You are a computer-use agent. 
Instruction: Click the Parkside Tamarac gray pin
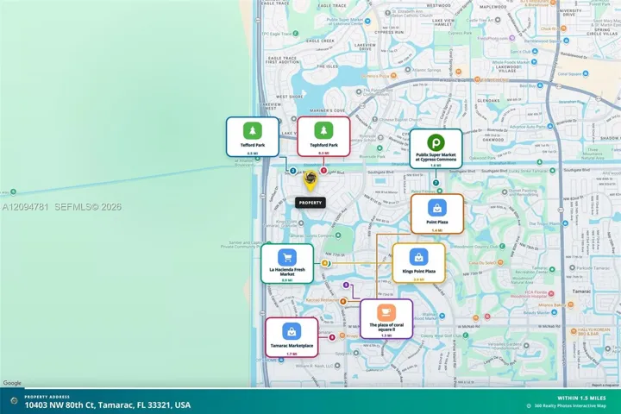pyautogui.click(x=572, y=268)
